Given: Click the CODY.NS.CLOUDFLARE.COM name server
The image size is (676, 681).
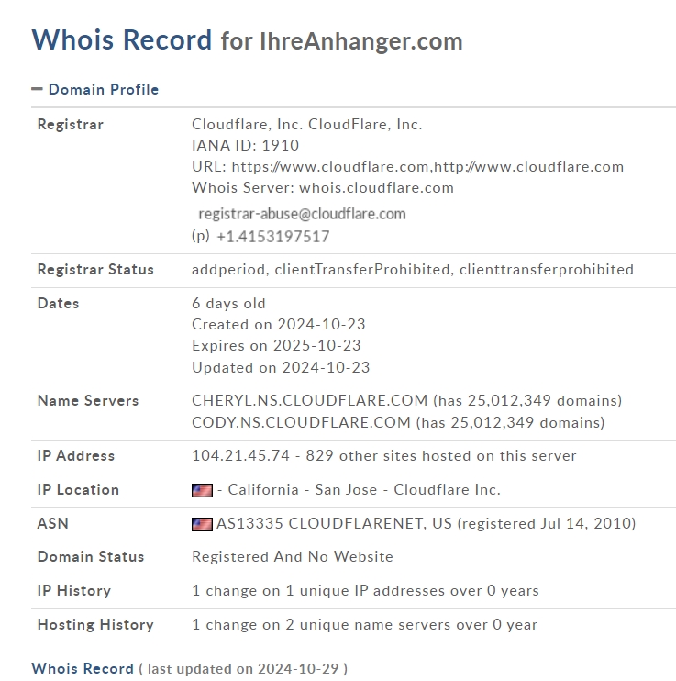Looking at the screenshot, I should [398, 423].
